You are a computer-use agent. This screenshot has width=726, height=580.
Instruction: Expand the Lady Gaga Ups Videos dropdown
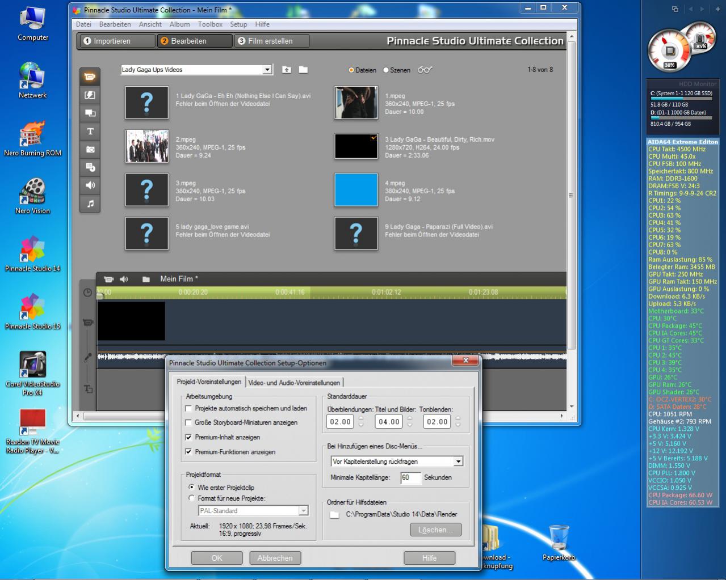point(267,70)
